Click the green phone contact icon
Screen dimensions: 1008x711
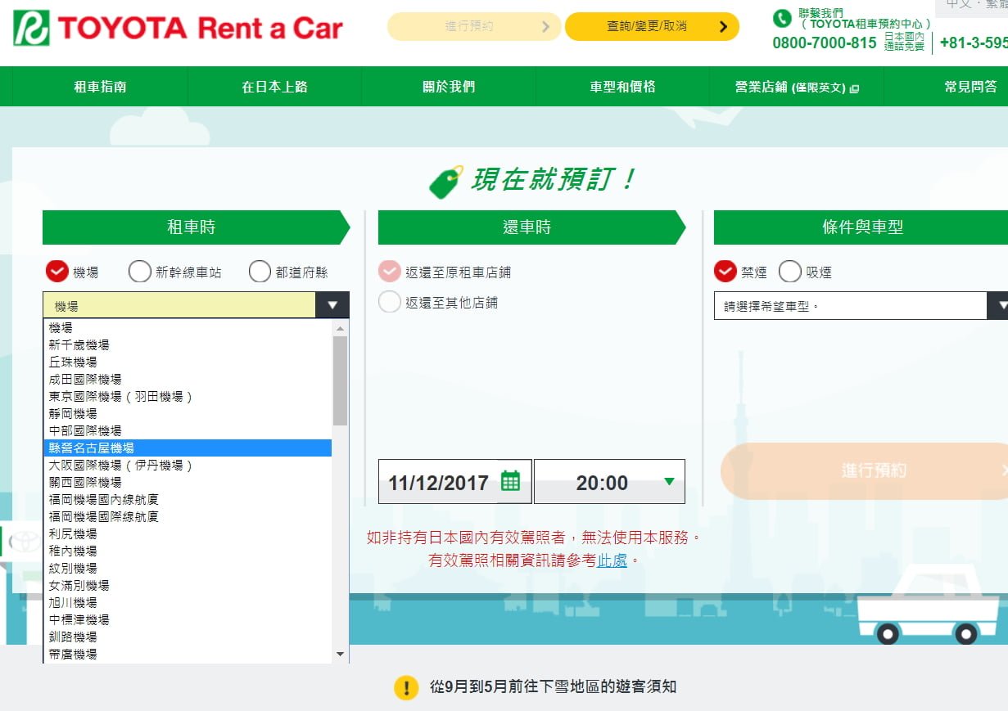click(x=782, y=18)
